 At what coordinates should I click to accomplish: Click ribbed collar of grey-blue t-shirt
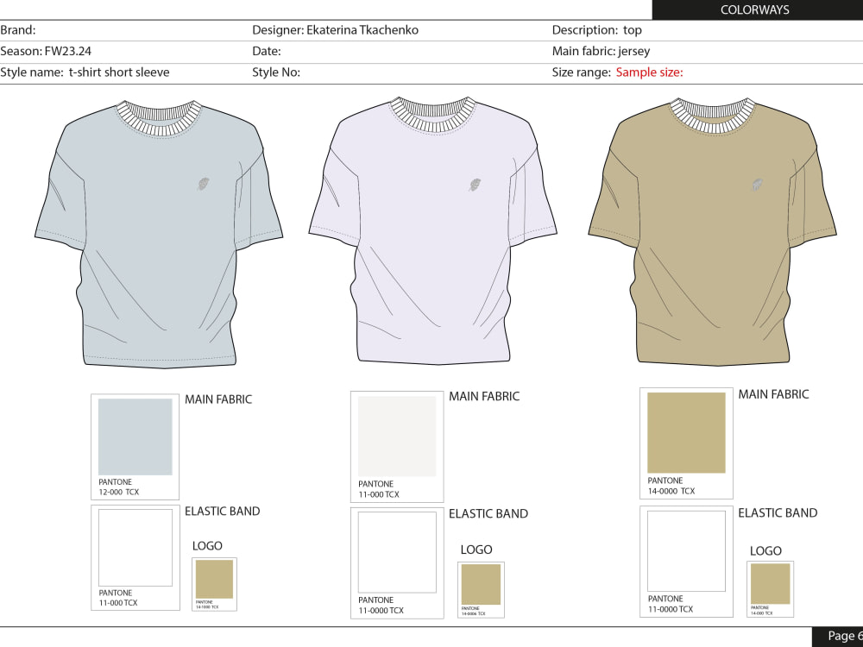tap(159, 117)
